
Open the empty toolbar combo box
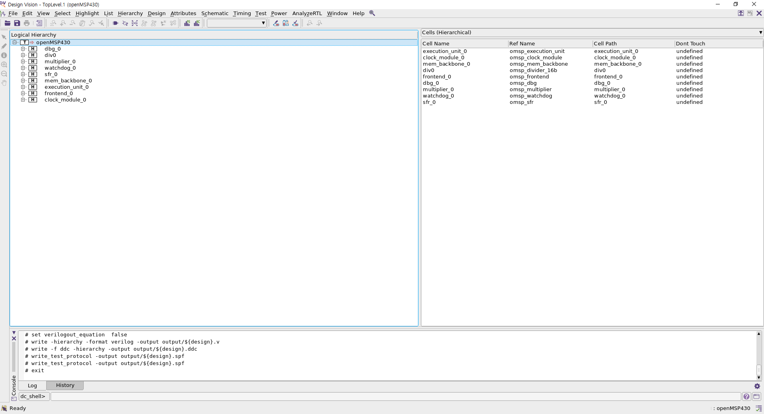click(236, 23)
